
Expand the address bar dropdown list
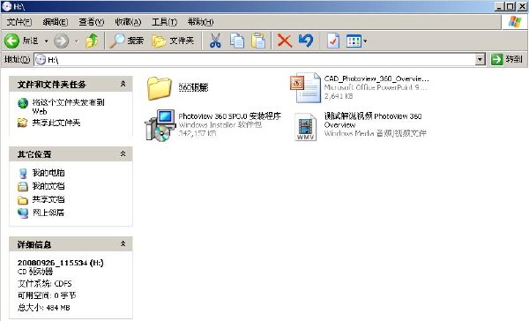point(481,60)
